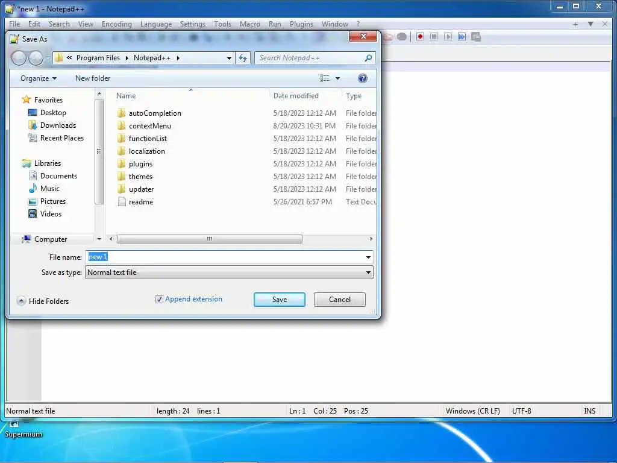Select the functionList folder
This screenshot has height=463, width=617.
(x=148, y=139)
